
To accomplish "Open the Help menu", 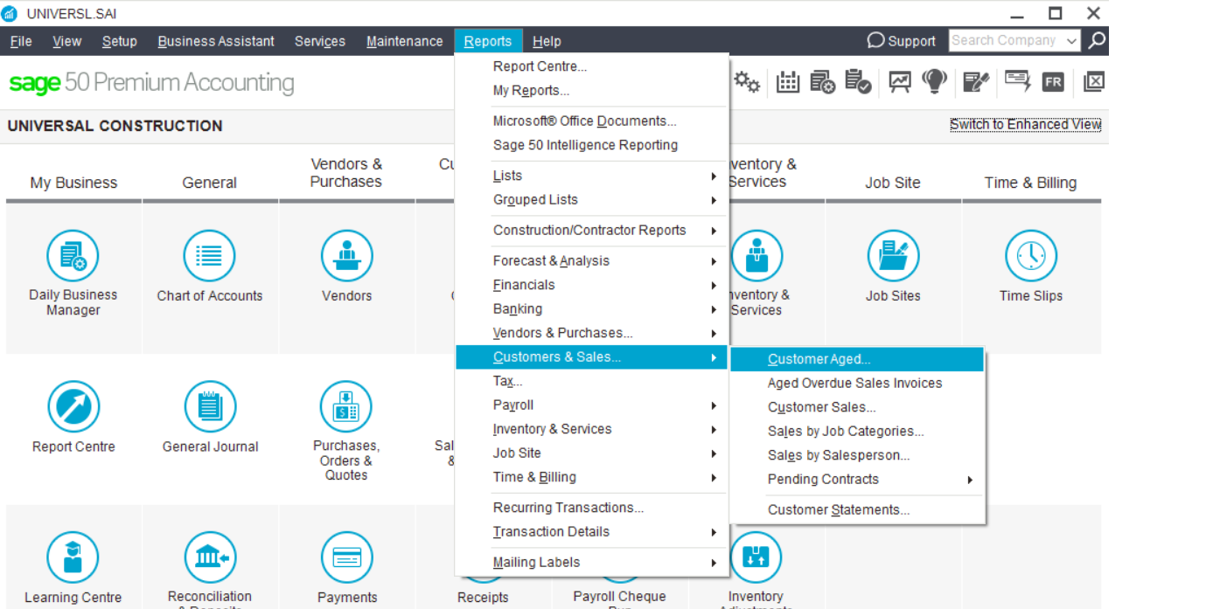I will click(x=547, y=41).
